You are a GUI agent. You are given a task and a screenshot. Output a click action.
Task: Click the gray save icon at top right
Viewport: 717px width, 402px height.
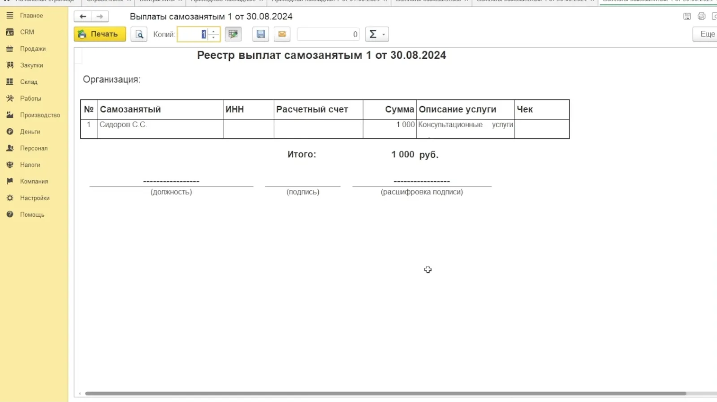687,17
